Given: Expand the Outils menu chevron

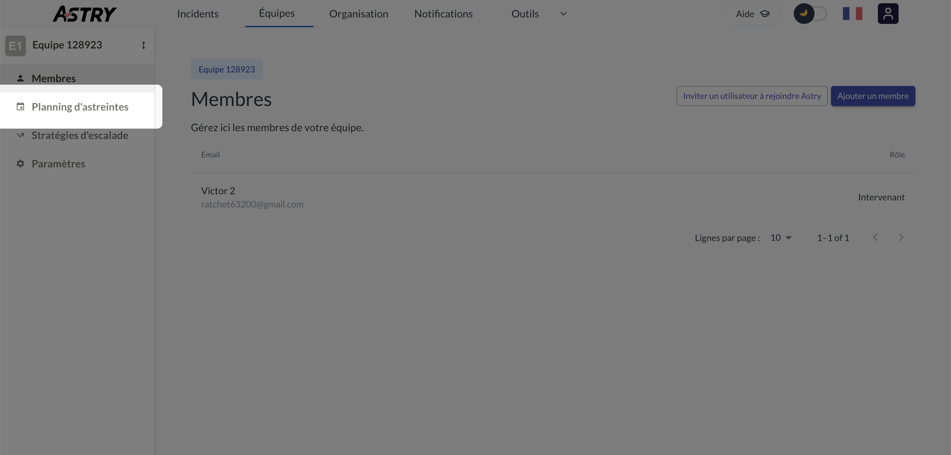Looking at the screenshot, I should point(563,14).
